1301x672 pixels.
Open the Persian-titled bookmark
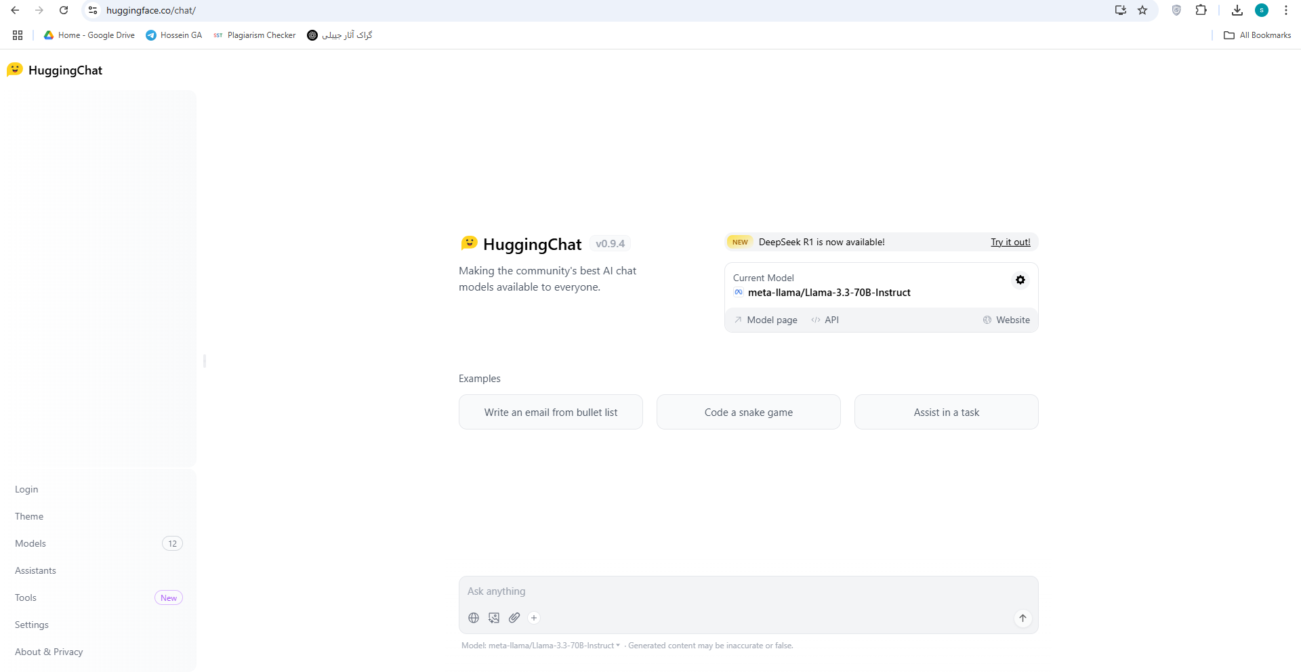[339, 35]
